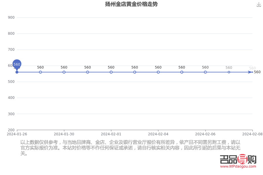Click the y-axis label 500

(11, 82)
